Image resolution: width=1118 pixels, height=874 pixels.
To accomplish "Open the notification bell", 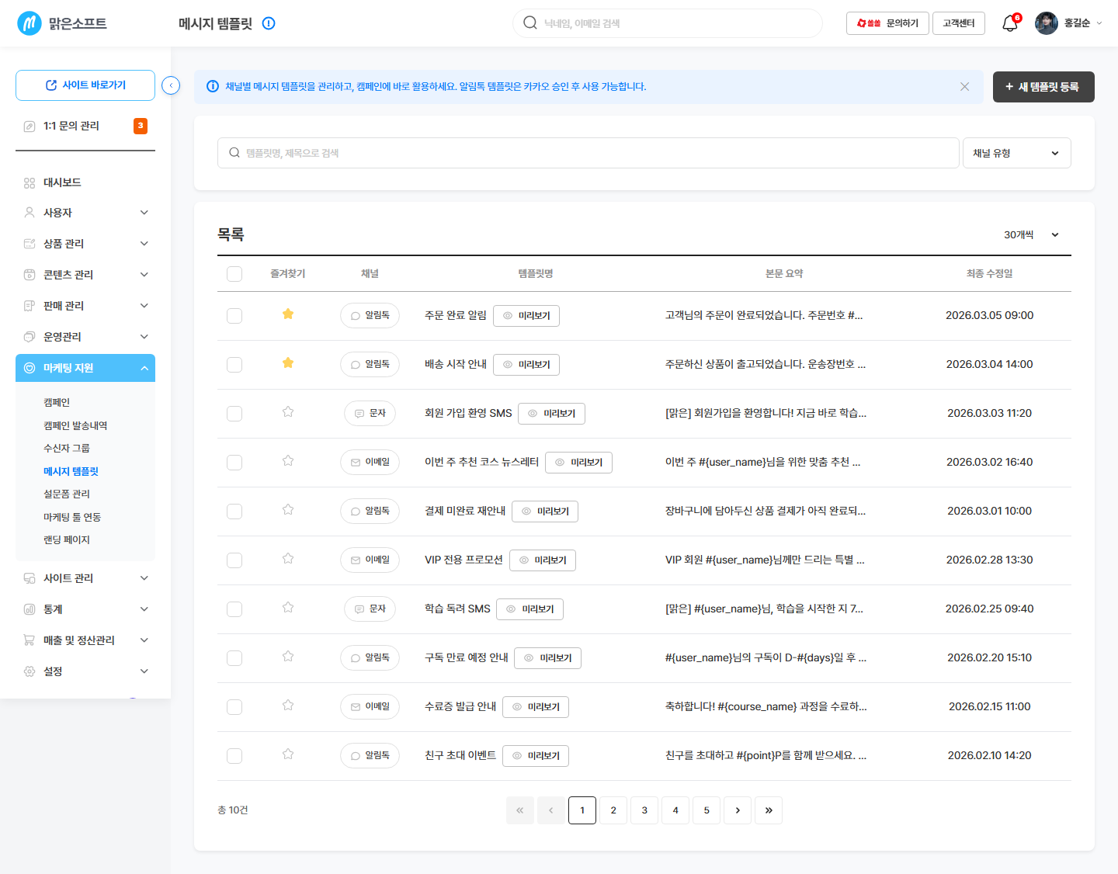I will click(1009, 23).
